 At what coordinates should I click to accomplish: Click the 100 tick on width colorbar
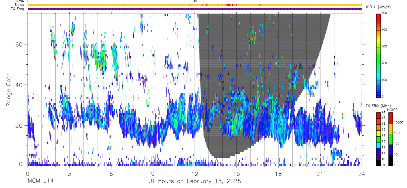(x=385, y=80)
